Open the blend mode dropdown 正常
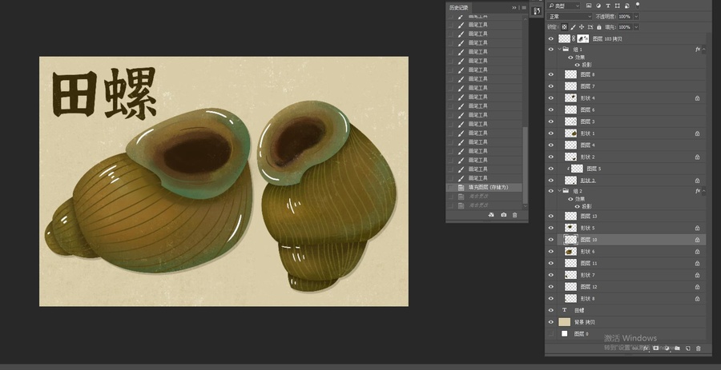The height and width of the screenshot is (370, 721). click(570, 17)
